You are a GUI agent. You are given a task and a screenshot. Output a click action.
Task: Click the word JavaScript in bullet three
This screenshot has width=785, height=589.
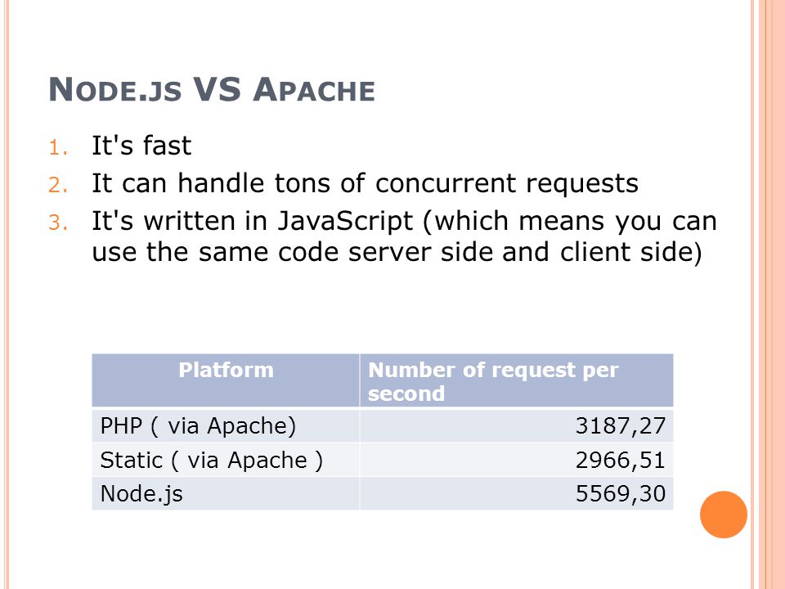pyautogui.click(x=345, y=222)
